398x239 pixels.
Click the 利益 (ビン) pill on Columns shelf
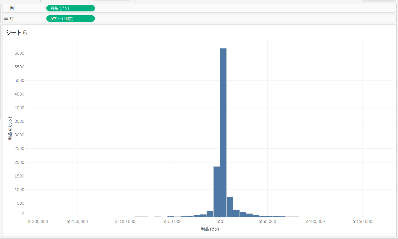pos(71,8)
